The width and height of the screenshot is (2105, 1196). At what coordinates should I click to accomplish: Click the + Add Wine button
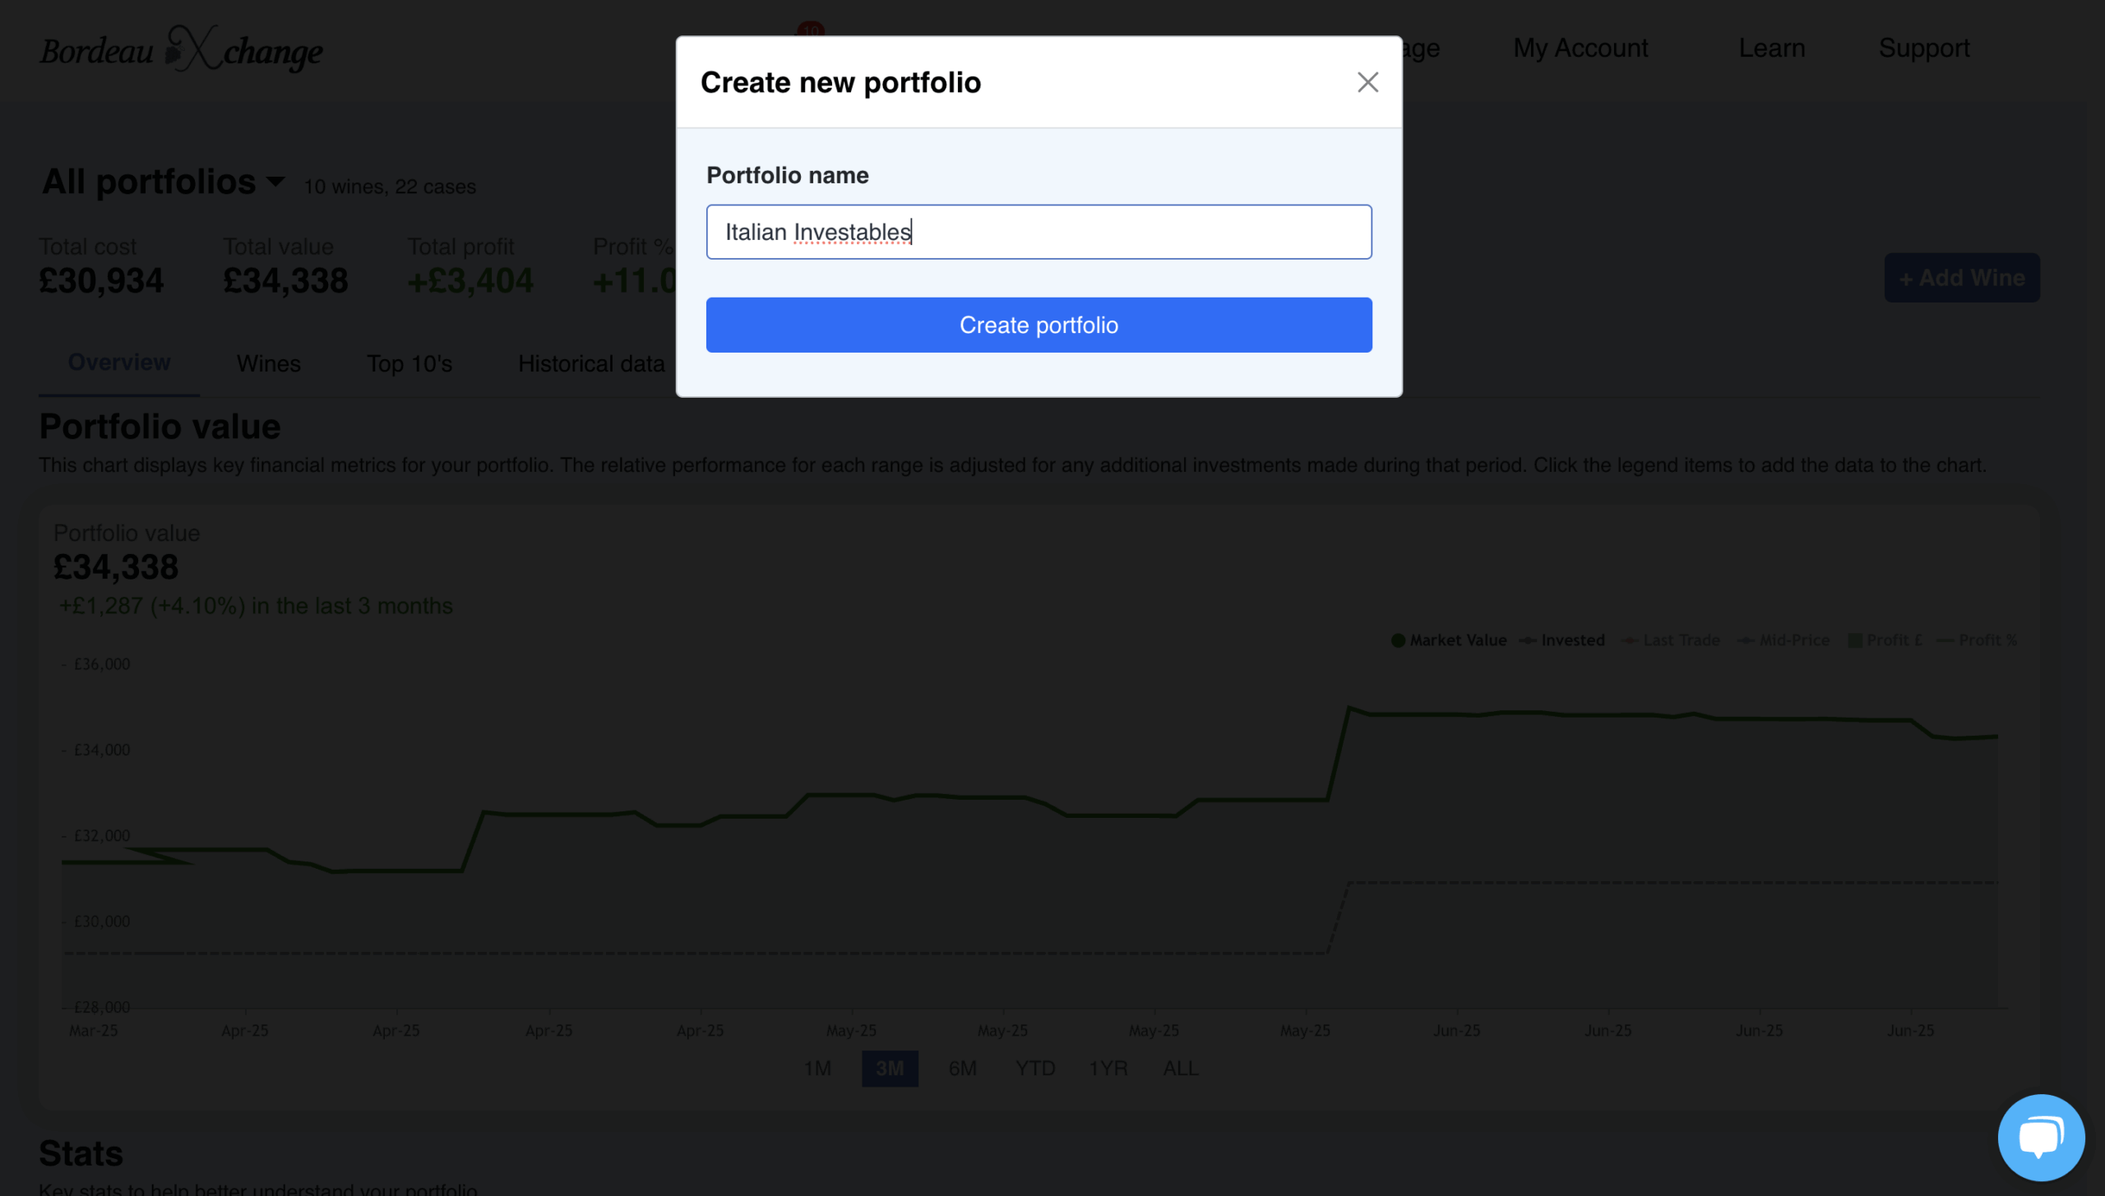point(1962,278)
